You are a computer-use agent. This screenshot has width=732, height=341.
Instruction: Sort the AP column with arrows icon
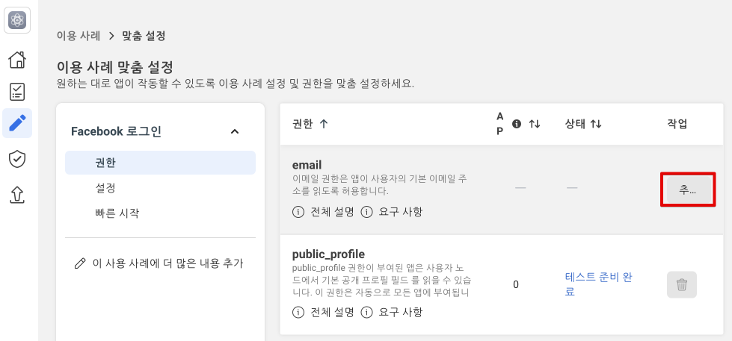tap(535, 124)
